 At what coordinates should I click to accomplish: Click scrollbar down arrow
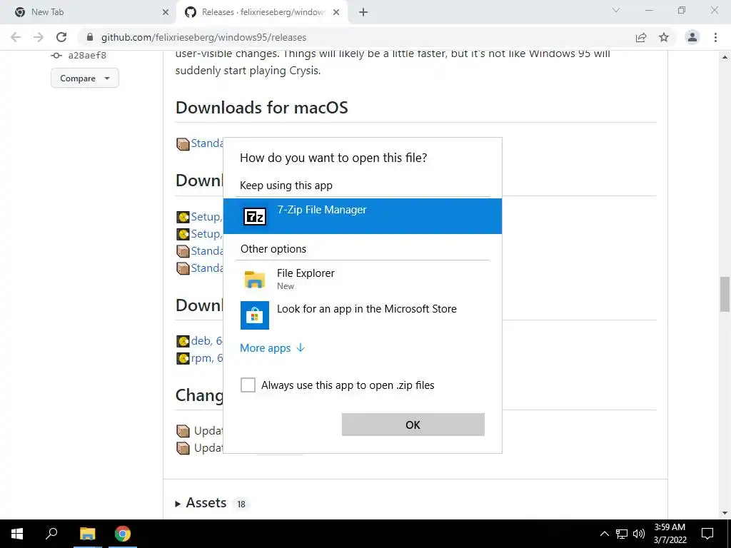[725, 513]
